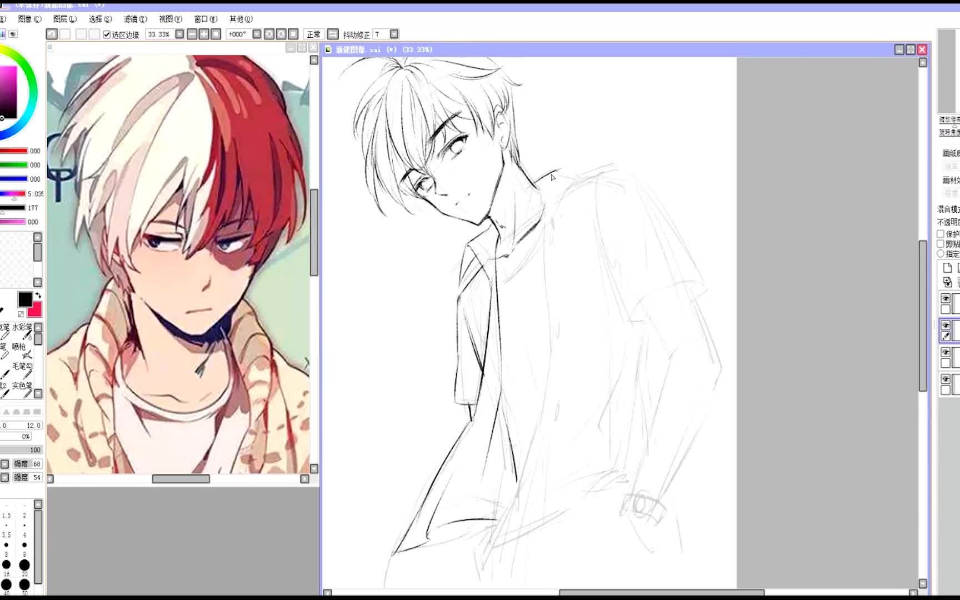
Task: Select the 毛笔勾 brush tool
Action: click(22, 370)
